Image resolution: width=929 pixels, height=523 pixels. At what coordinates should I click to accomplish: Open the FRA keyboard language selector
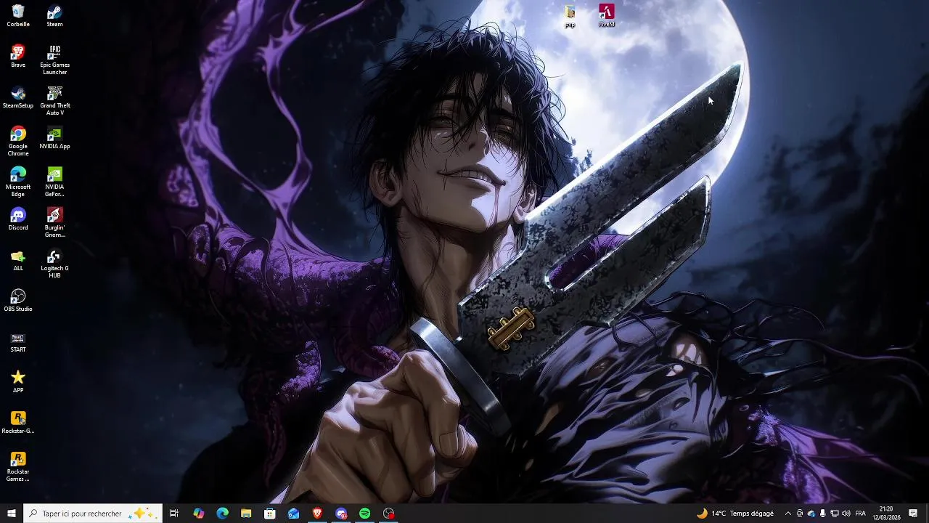pos(861,514)
